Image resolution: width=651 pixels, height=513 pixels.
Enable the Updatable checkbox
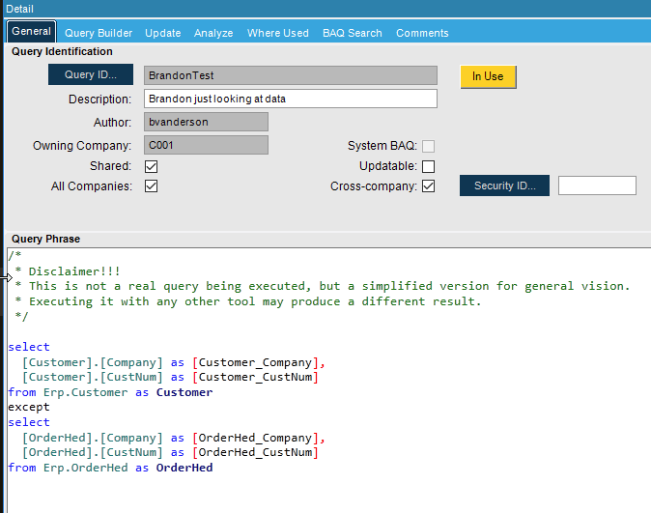(428, 166)
